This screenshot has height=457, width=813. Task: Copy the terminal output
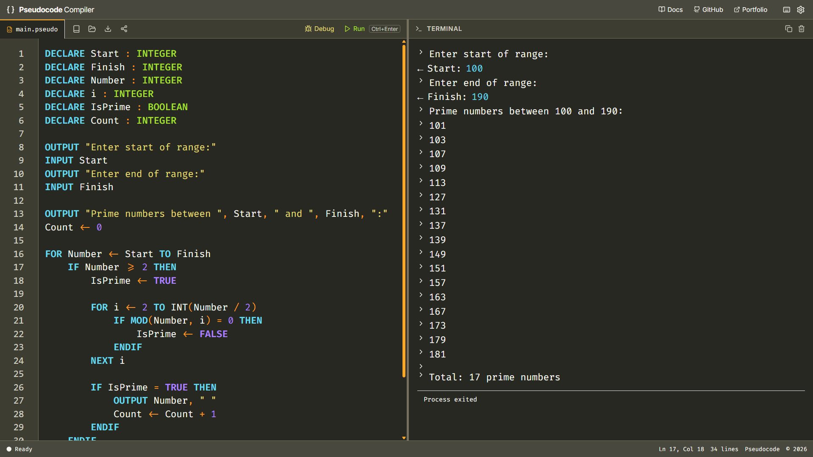tap(788, 29)
